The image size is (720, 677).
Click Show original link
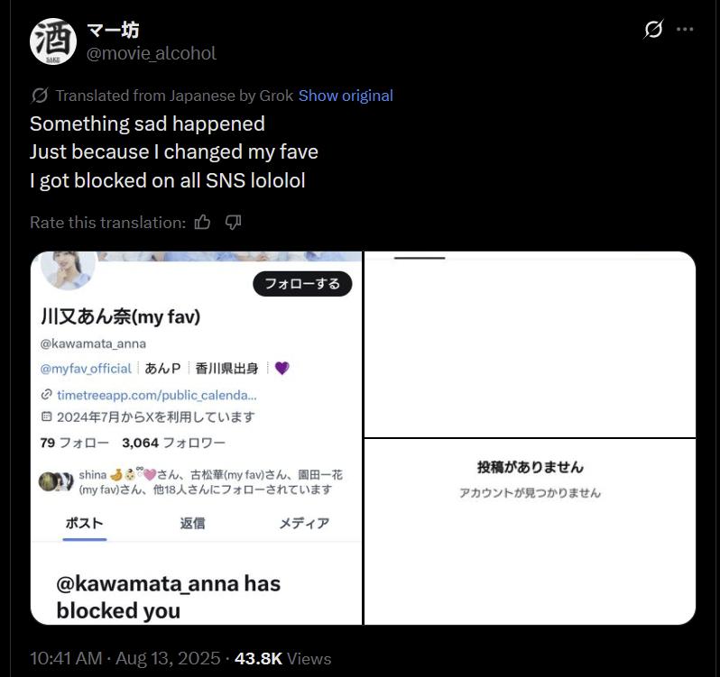pyautogui.click(x=346, y=96)
